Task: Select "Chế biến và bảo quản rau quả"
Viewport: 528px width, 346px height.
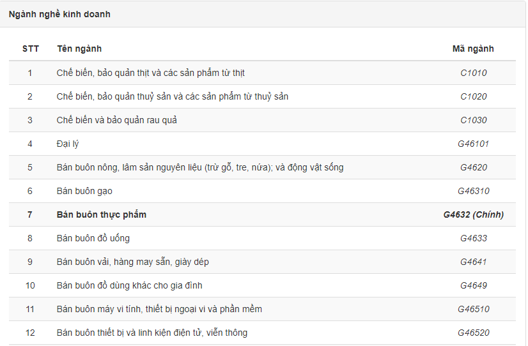Action: (116, 120)
